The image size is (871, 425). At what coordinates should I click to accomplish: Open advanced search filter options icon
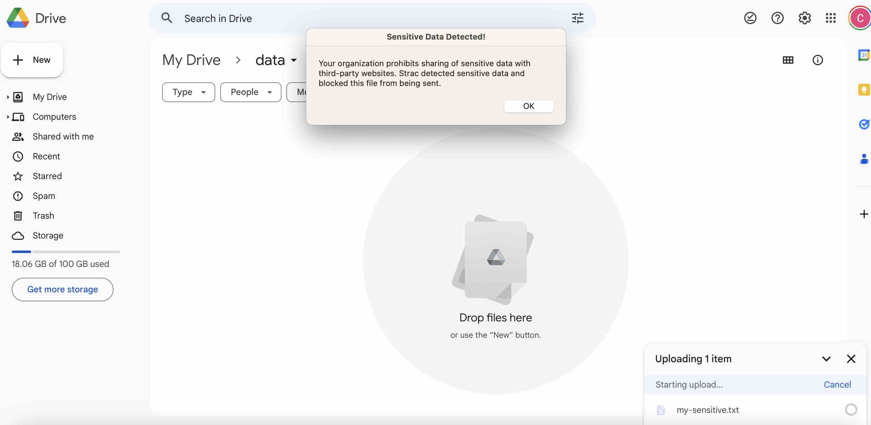pos(577,18)
